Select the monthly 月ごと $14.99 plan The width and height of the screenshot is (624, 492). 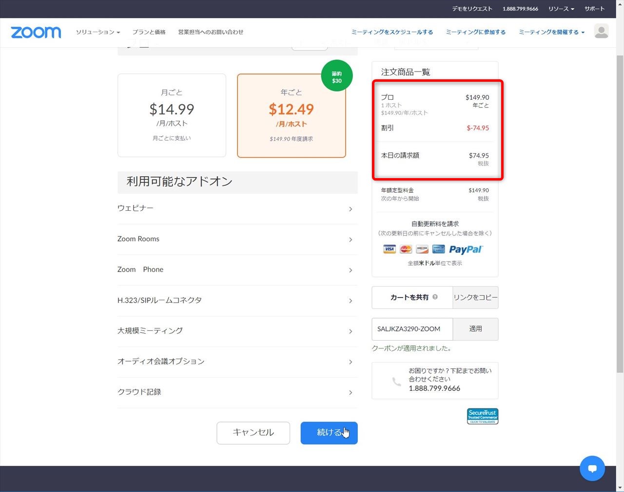click(x=172, y=115)
